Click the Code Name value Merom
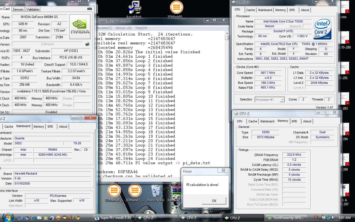Screen dimensions: 355x222 coord(270,26)
